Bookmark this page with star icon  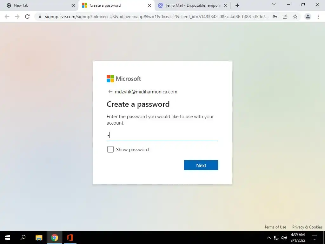tap(295, 17)
